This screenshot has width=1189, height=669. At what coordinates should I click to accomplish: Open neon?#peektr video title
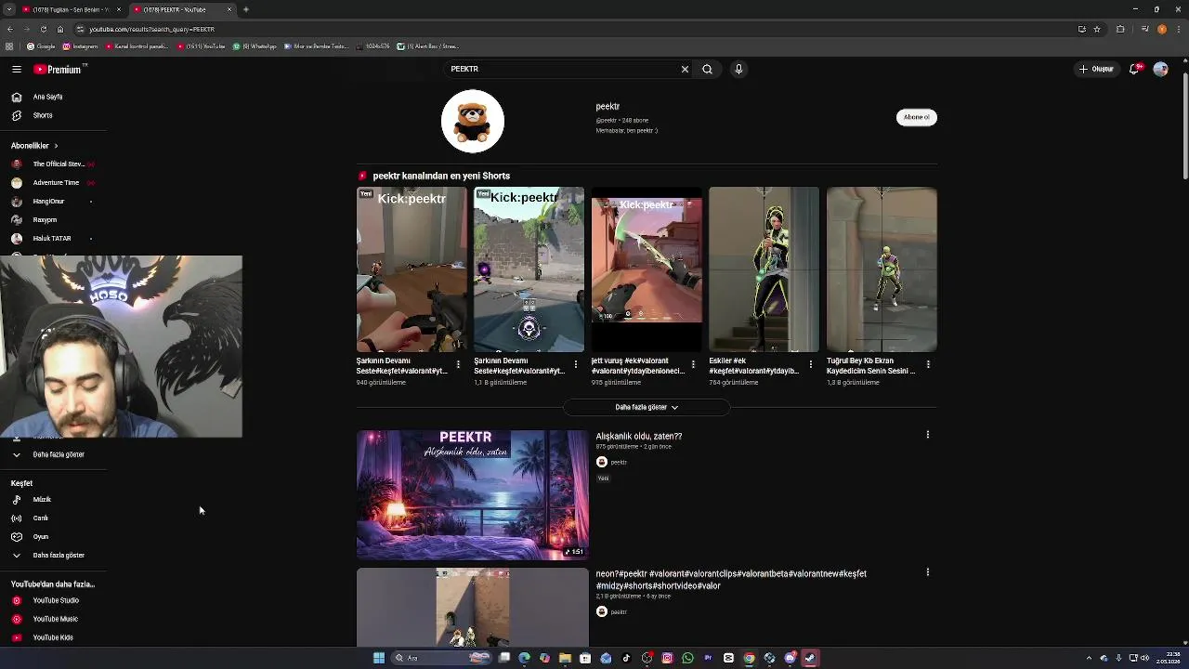coord(731,579)
